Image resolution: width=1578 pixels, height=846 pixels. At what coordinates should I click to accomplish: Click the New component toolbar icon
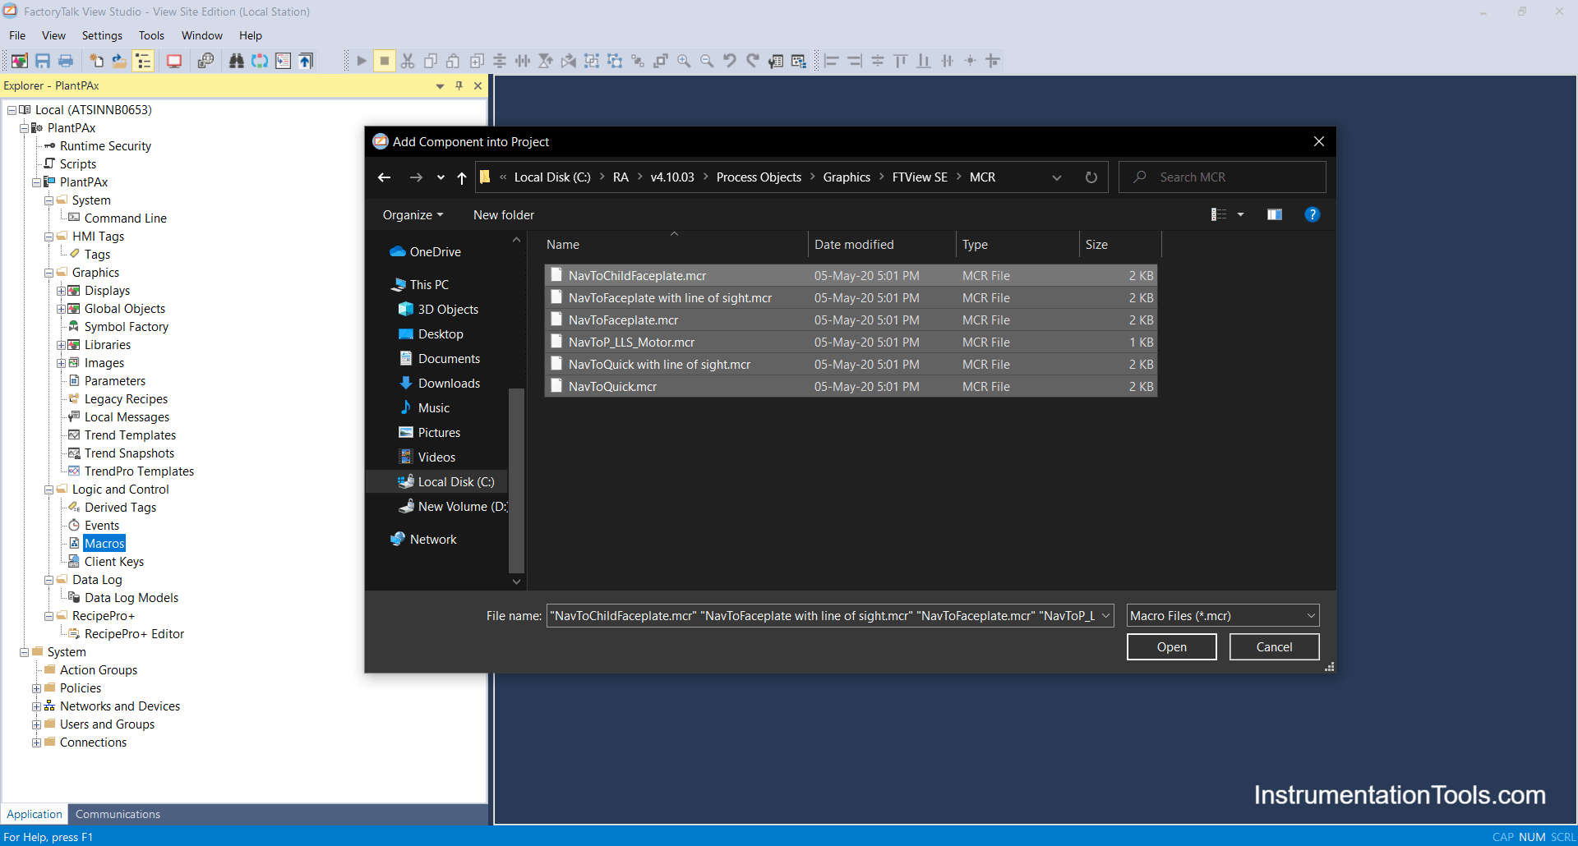click(96, 61)
